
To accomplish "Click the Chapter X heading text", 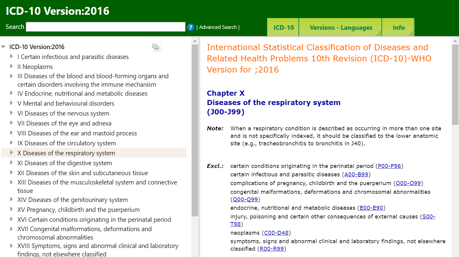I will click(x=226, y=93).
